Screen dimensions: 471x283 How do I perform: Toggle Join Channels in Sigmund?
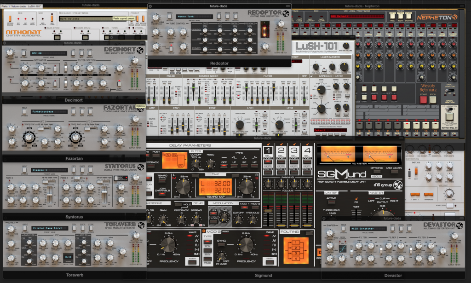[x=162, y=194]
